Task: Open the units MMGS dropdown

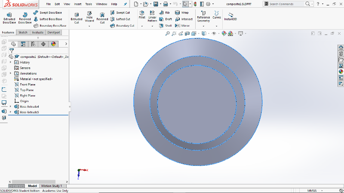Action: [322, 190]
